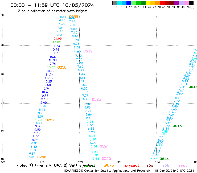Select the pink 0525 time stamp

[x=106, y=159]
